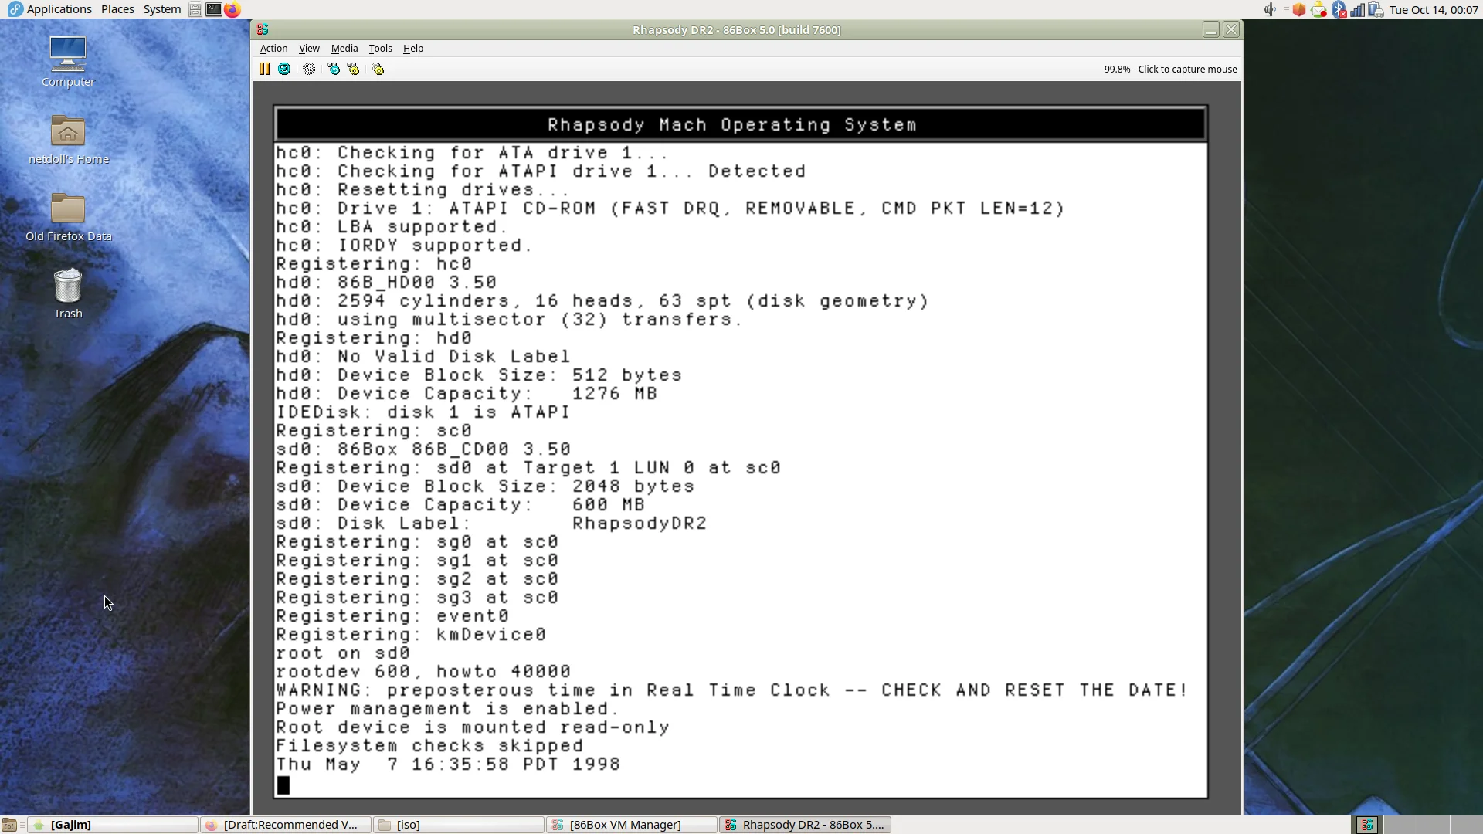
Task: Switch to Draft:Recommended Firefox taskbar window
Action: [x=286, y=825]
